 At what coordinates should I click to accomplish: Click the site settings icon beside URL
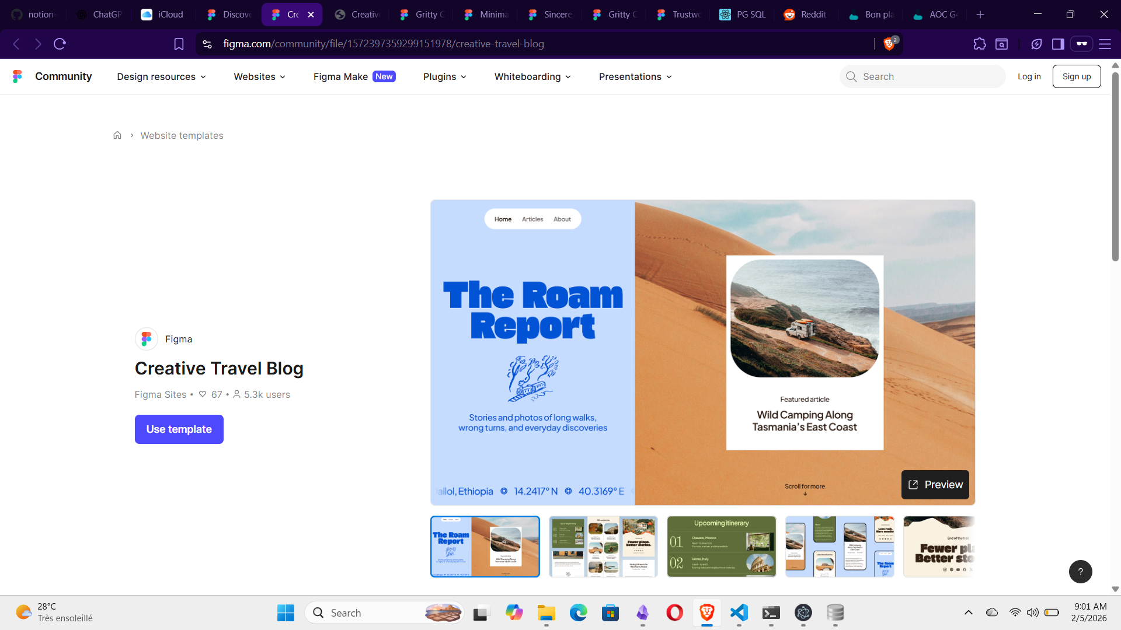[207, 44]
